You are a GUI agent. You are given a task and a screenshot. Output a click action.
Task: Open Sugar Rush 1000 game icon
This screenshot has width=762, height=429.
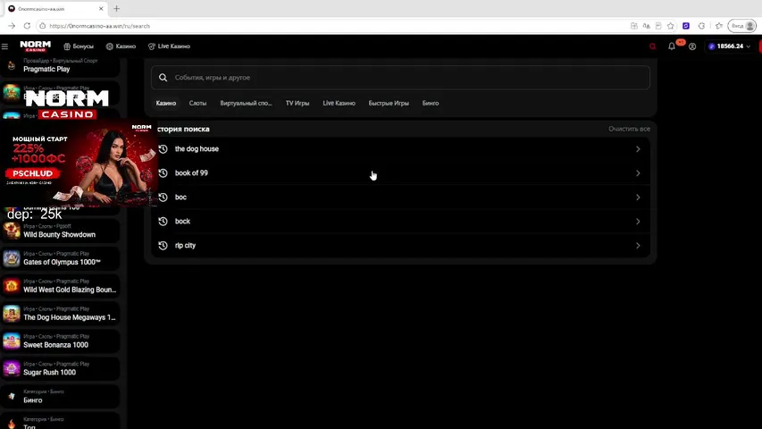(12, 369)
